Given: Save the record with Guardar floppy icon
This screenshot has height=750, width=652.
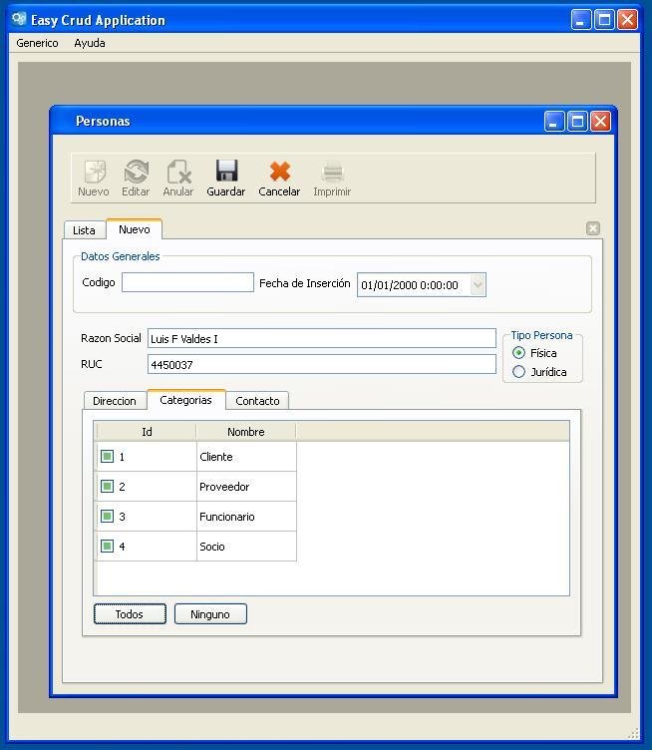Looking at the screenshot, I should [226, 171].
